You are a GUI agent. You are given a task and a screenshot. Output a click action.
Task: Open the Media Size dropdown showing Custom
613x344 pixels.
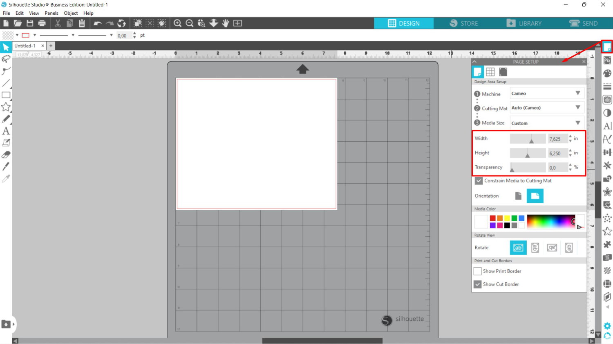[x=547, y=123]
